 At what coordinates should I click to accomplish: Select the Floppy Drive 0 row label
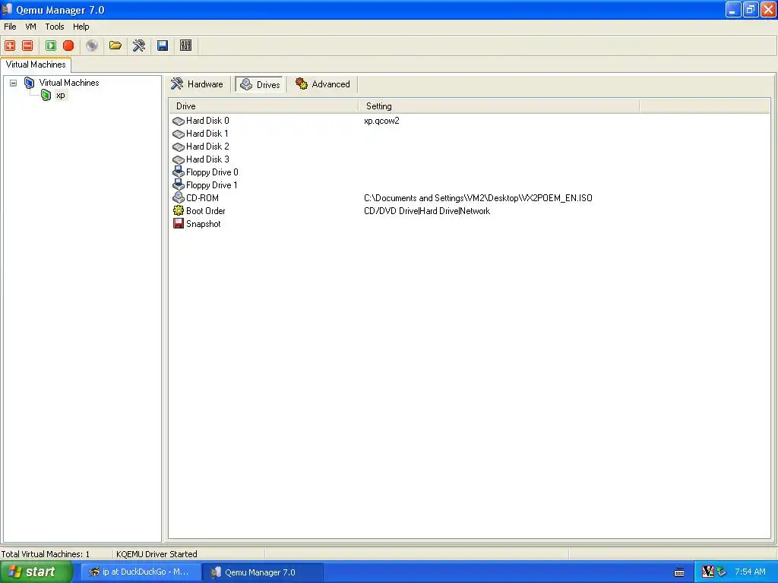click(x=212, y=172)
